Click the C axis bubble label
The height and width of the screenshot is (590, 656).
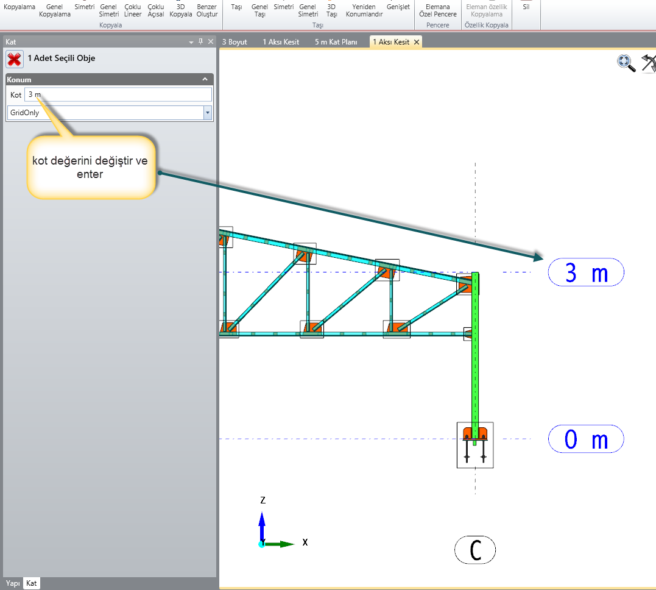[x=475, y=551]
